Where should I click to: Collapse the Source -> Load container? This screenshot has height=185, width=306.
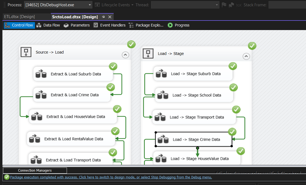point(125,55)
